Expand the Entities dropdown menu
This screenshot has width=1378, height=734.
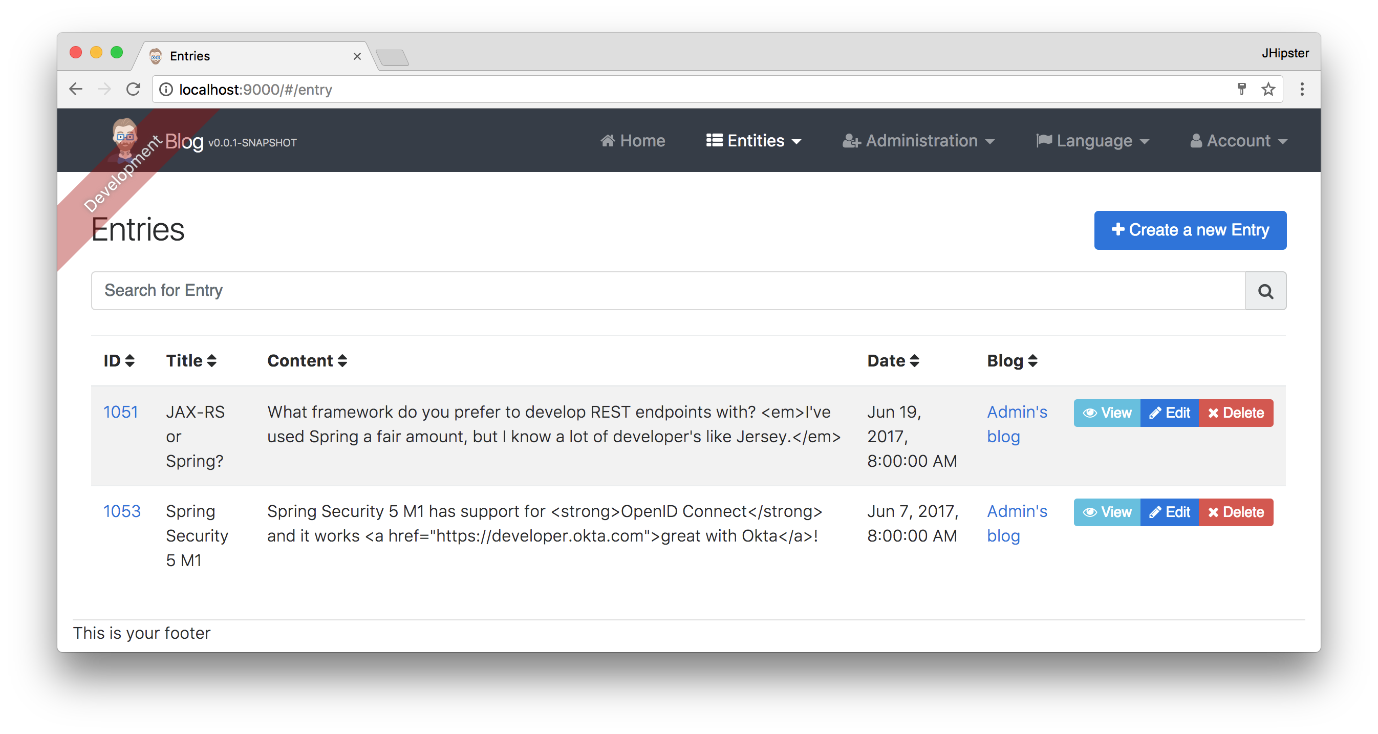click(x=753, y=141)
